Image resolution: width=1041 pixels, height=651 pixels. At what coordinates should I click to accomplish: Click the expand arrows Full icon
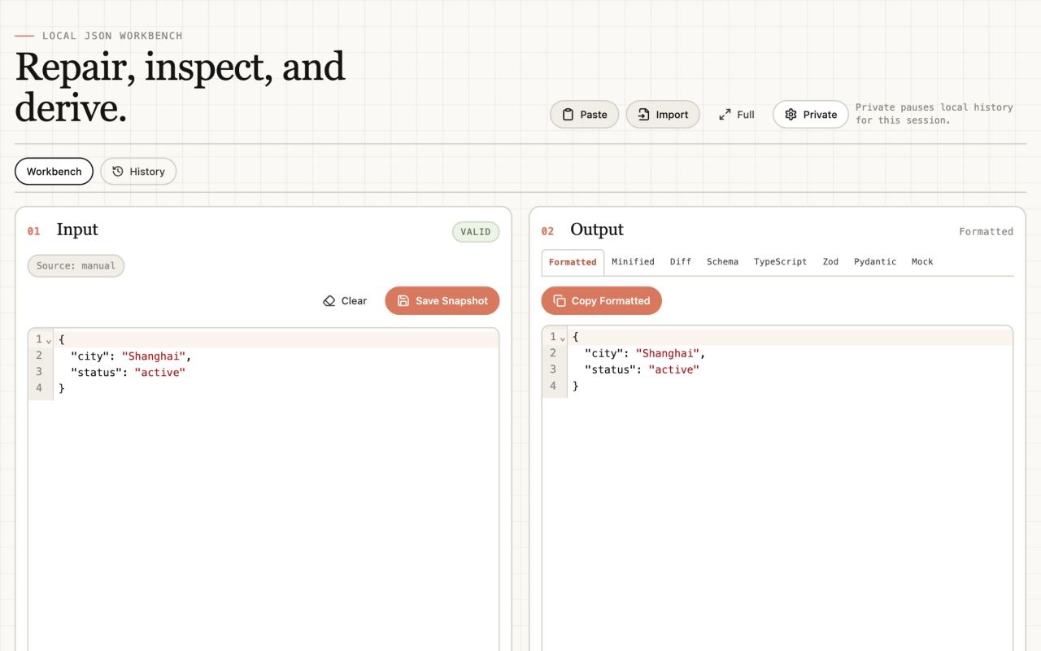[x=725, y=115]
